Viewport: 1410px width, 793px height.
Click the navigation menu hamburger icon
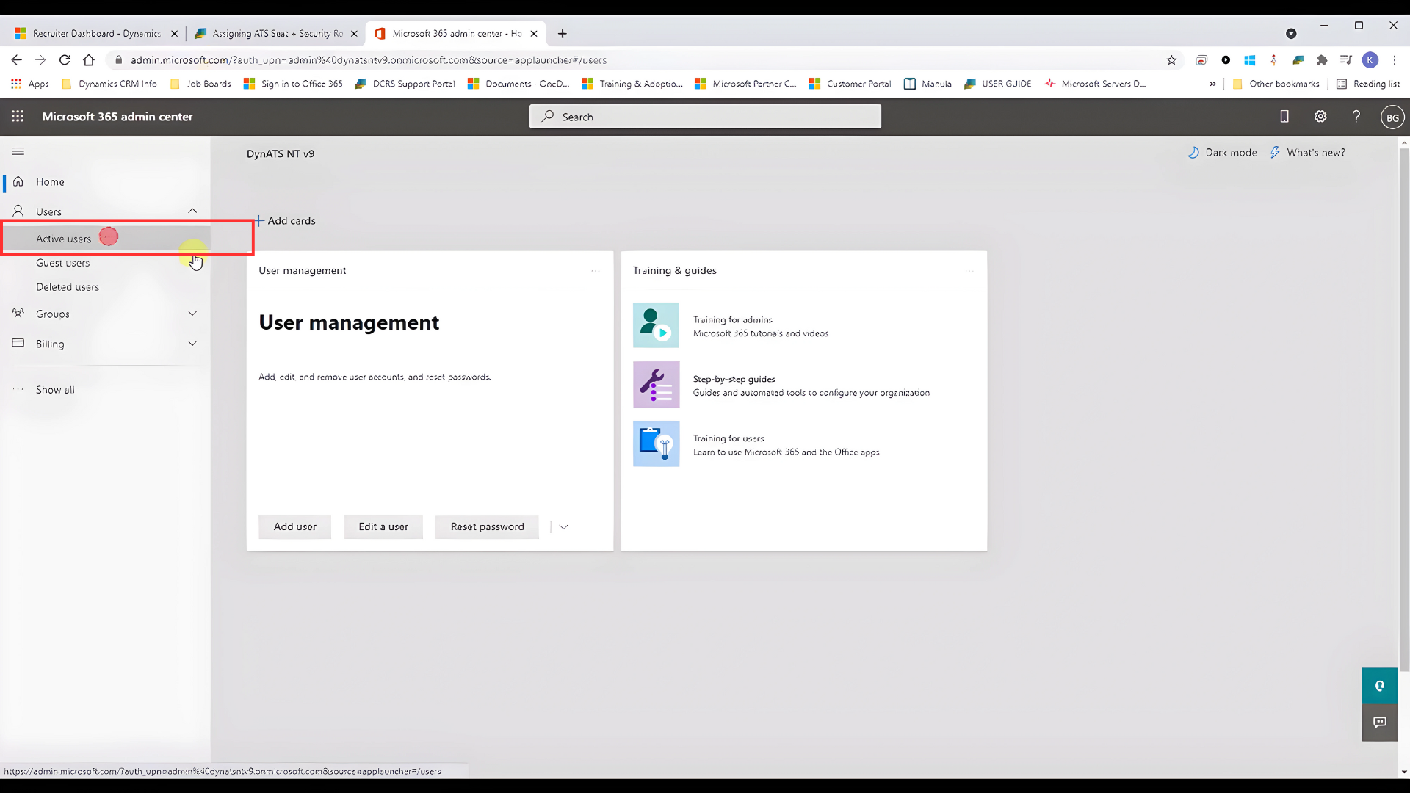click(x=18, y=151)
